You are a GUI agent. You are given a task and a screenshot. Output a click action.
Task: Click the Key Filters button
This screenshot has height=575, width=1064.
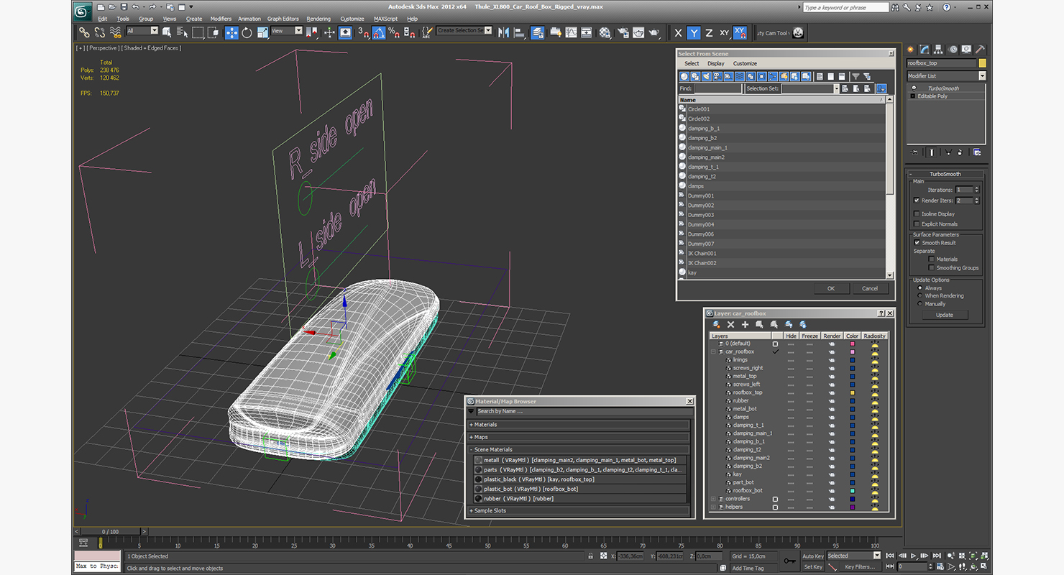pos(860,566)
